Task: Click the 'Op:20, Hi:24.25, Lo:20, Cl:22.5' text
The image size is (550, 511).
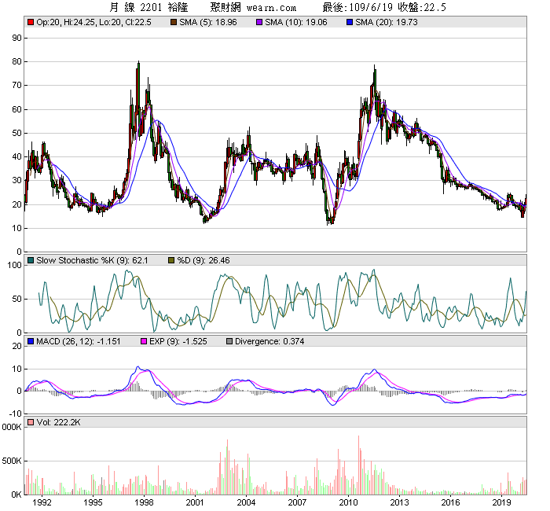Action: pyautogui.click(x=93, y=22)
